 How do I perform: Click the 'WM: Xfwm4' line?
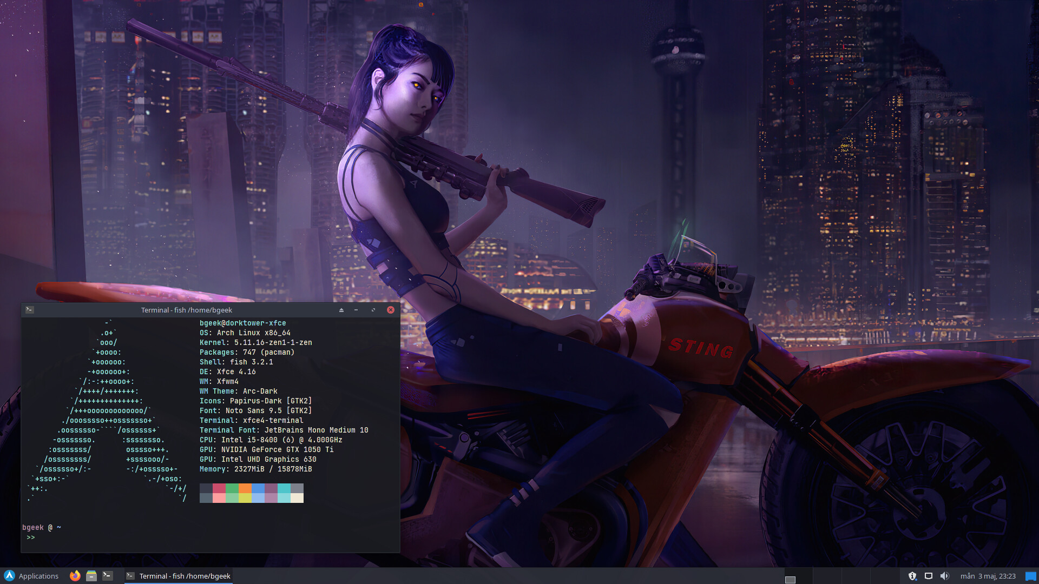(219, 381)
